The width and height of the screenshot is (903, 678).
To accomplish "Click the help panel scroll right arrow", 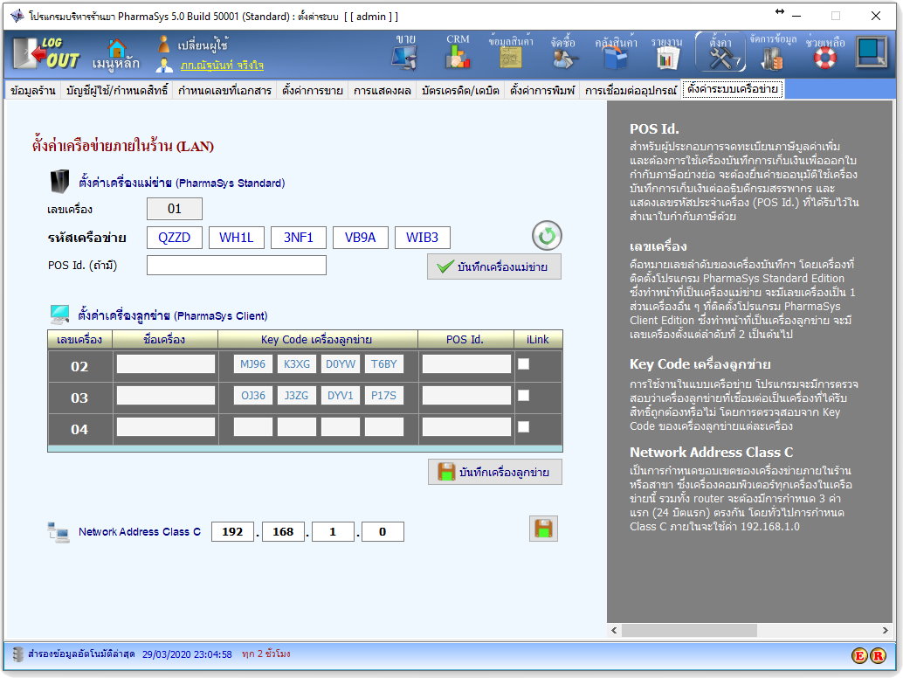I will 886,630.
